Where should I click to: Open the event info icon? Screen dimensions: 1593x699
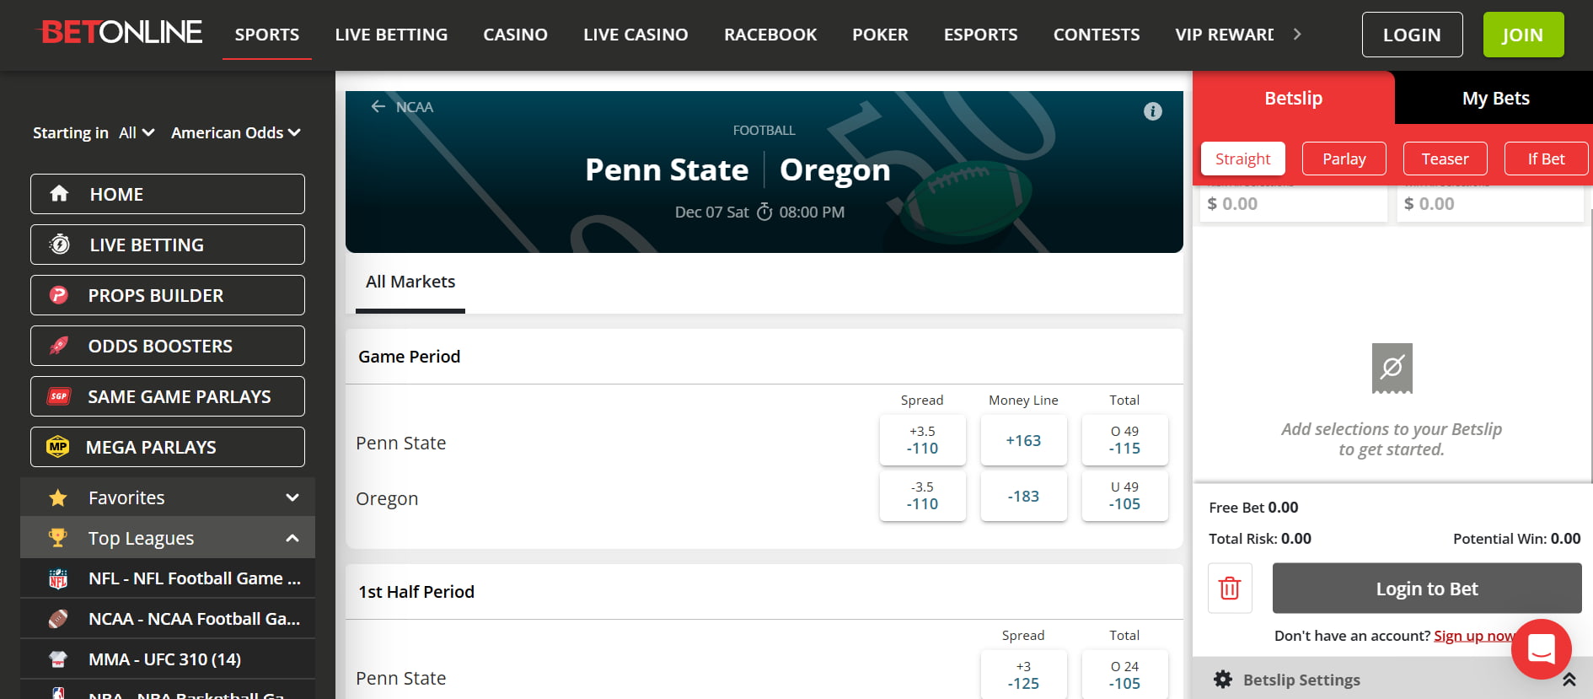tap(1153, 111)
